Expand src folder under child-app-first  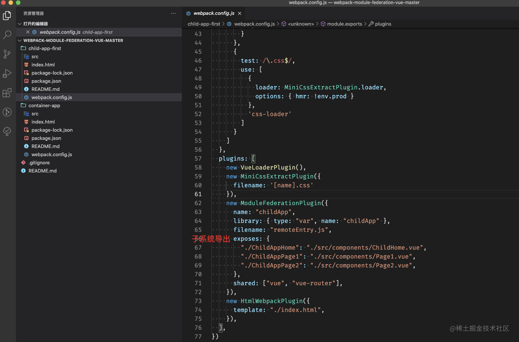(99, 56)
